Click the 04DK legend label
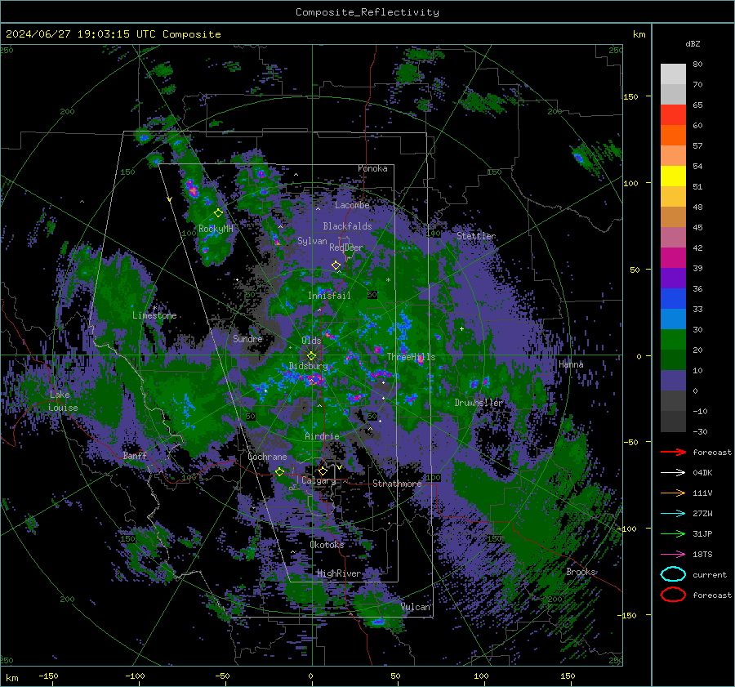The image size is (735, 687). tap(702, 473)
